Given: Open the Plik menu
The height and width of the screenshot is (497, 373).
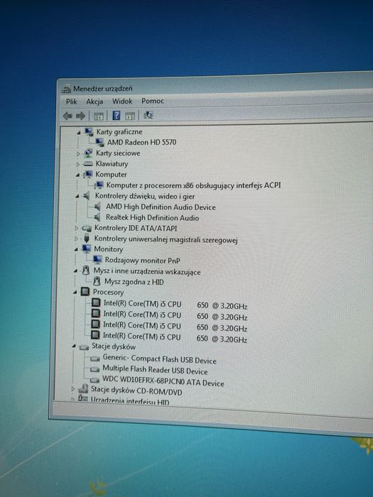Looking at the screenshot, I should (x=72, y=102).
